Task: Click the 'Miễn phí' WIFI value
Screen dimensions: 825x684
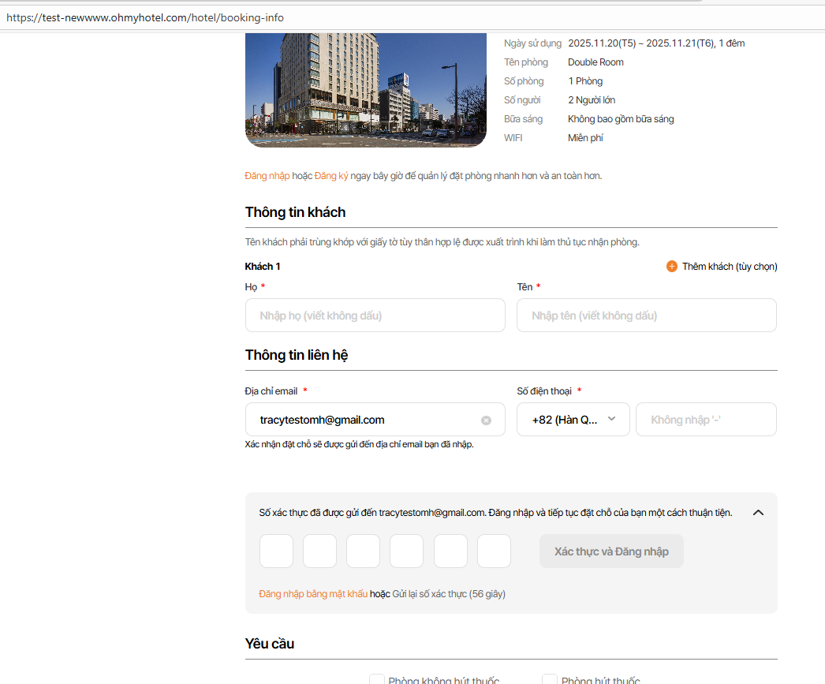Action: click(585, 138)
